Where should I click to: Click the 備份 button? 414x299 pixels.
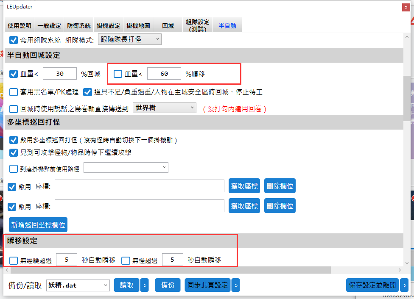coord(168,285)
